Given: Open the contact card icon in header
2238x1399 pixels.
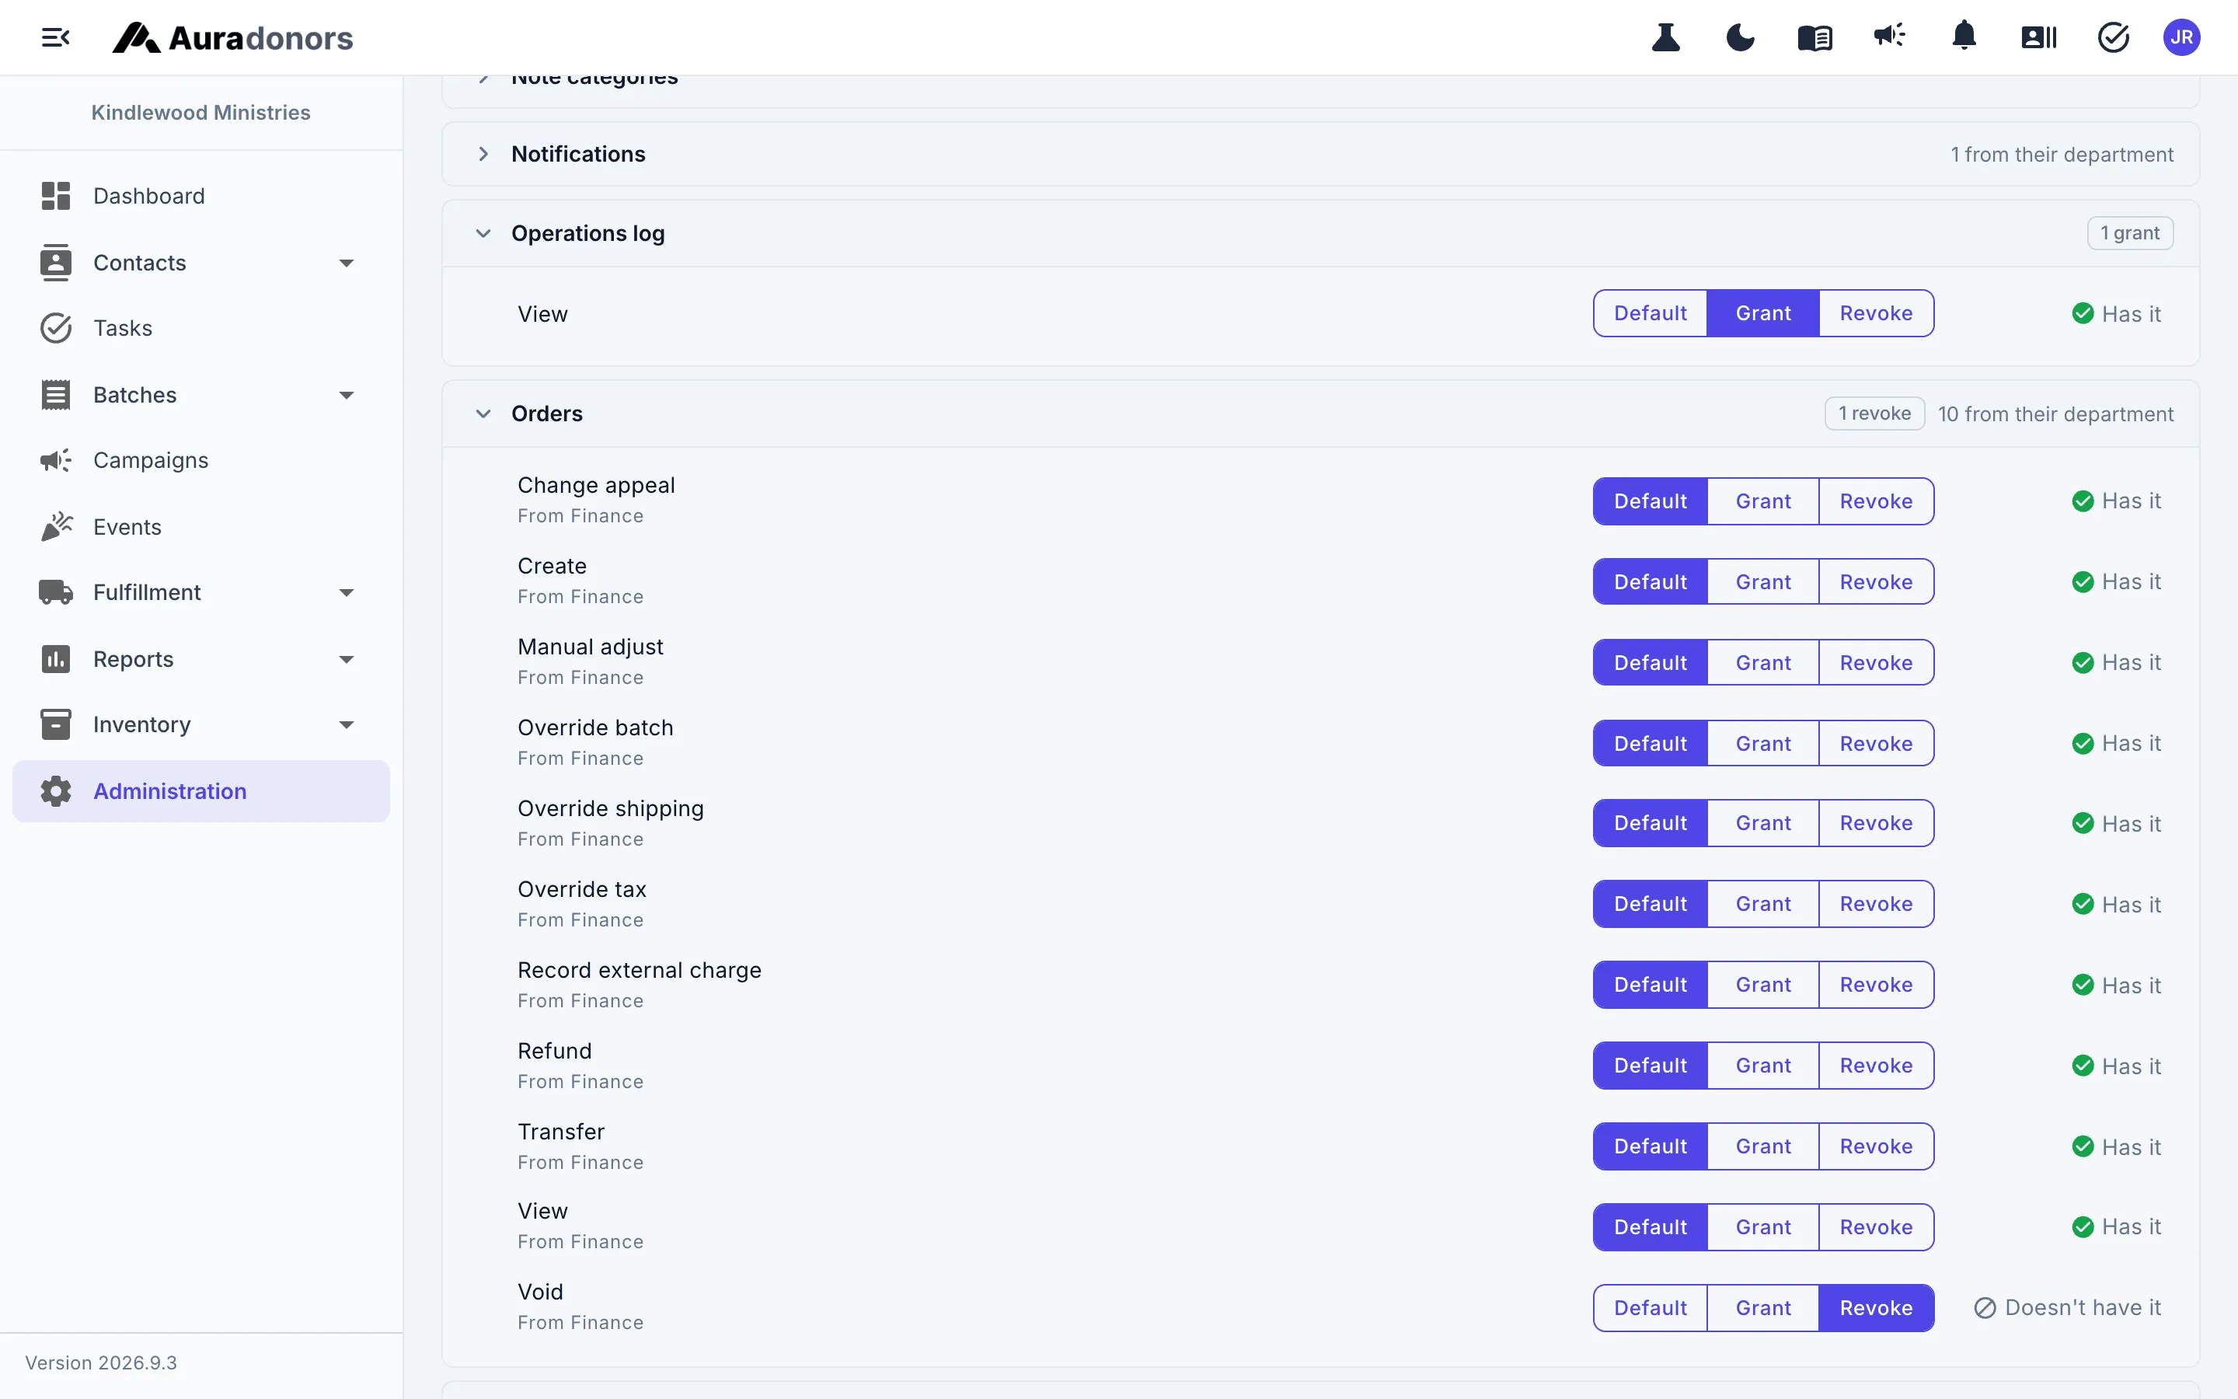Looking at the screenshot, I should coord(2038,38).
